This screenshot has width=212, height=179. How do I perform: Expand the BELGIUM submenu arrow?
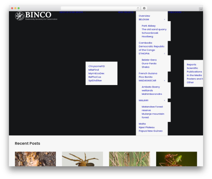click(x=165, y=19)
